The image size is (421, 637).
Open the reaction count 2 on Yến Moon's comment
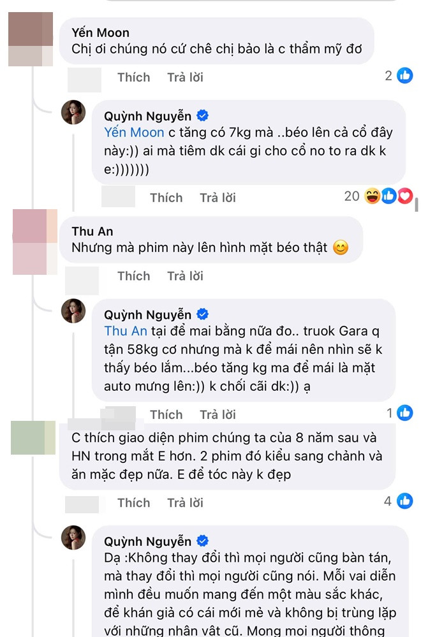(388, 75)
